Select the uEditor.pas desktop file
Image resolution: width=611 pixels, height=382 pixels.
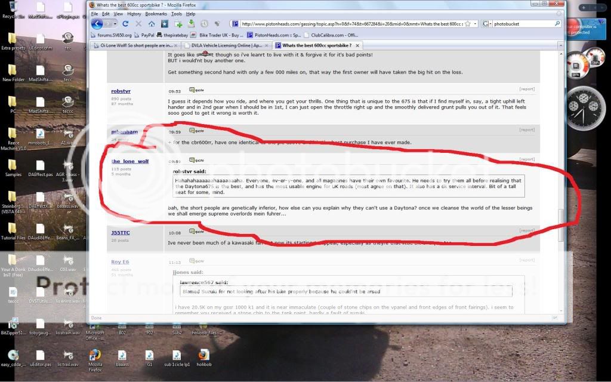click(x=40, y=358)
